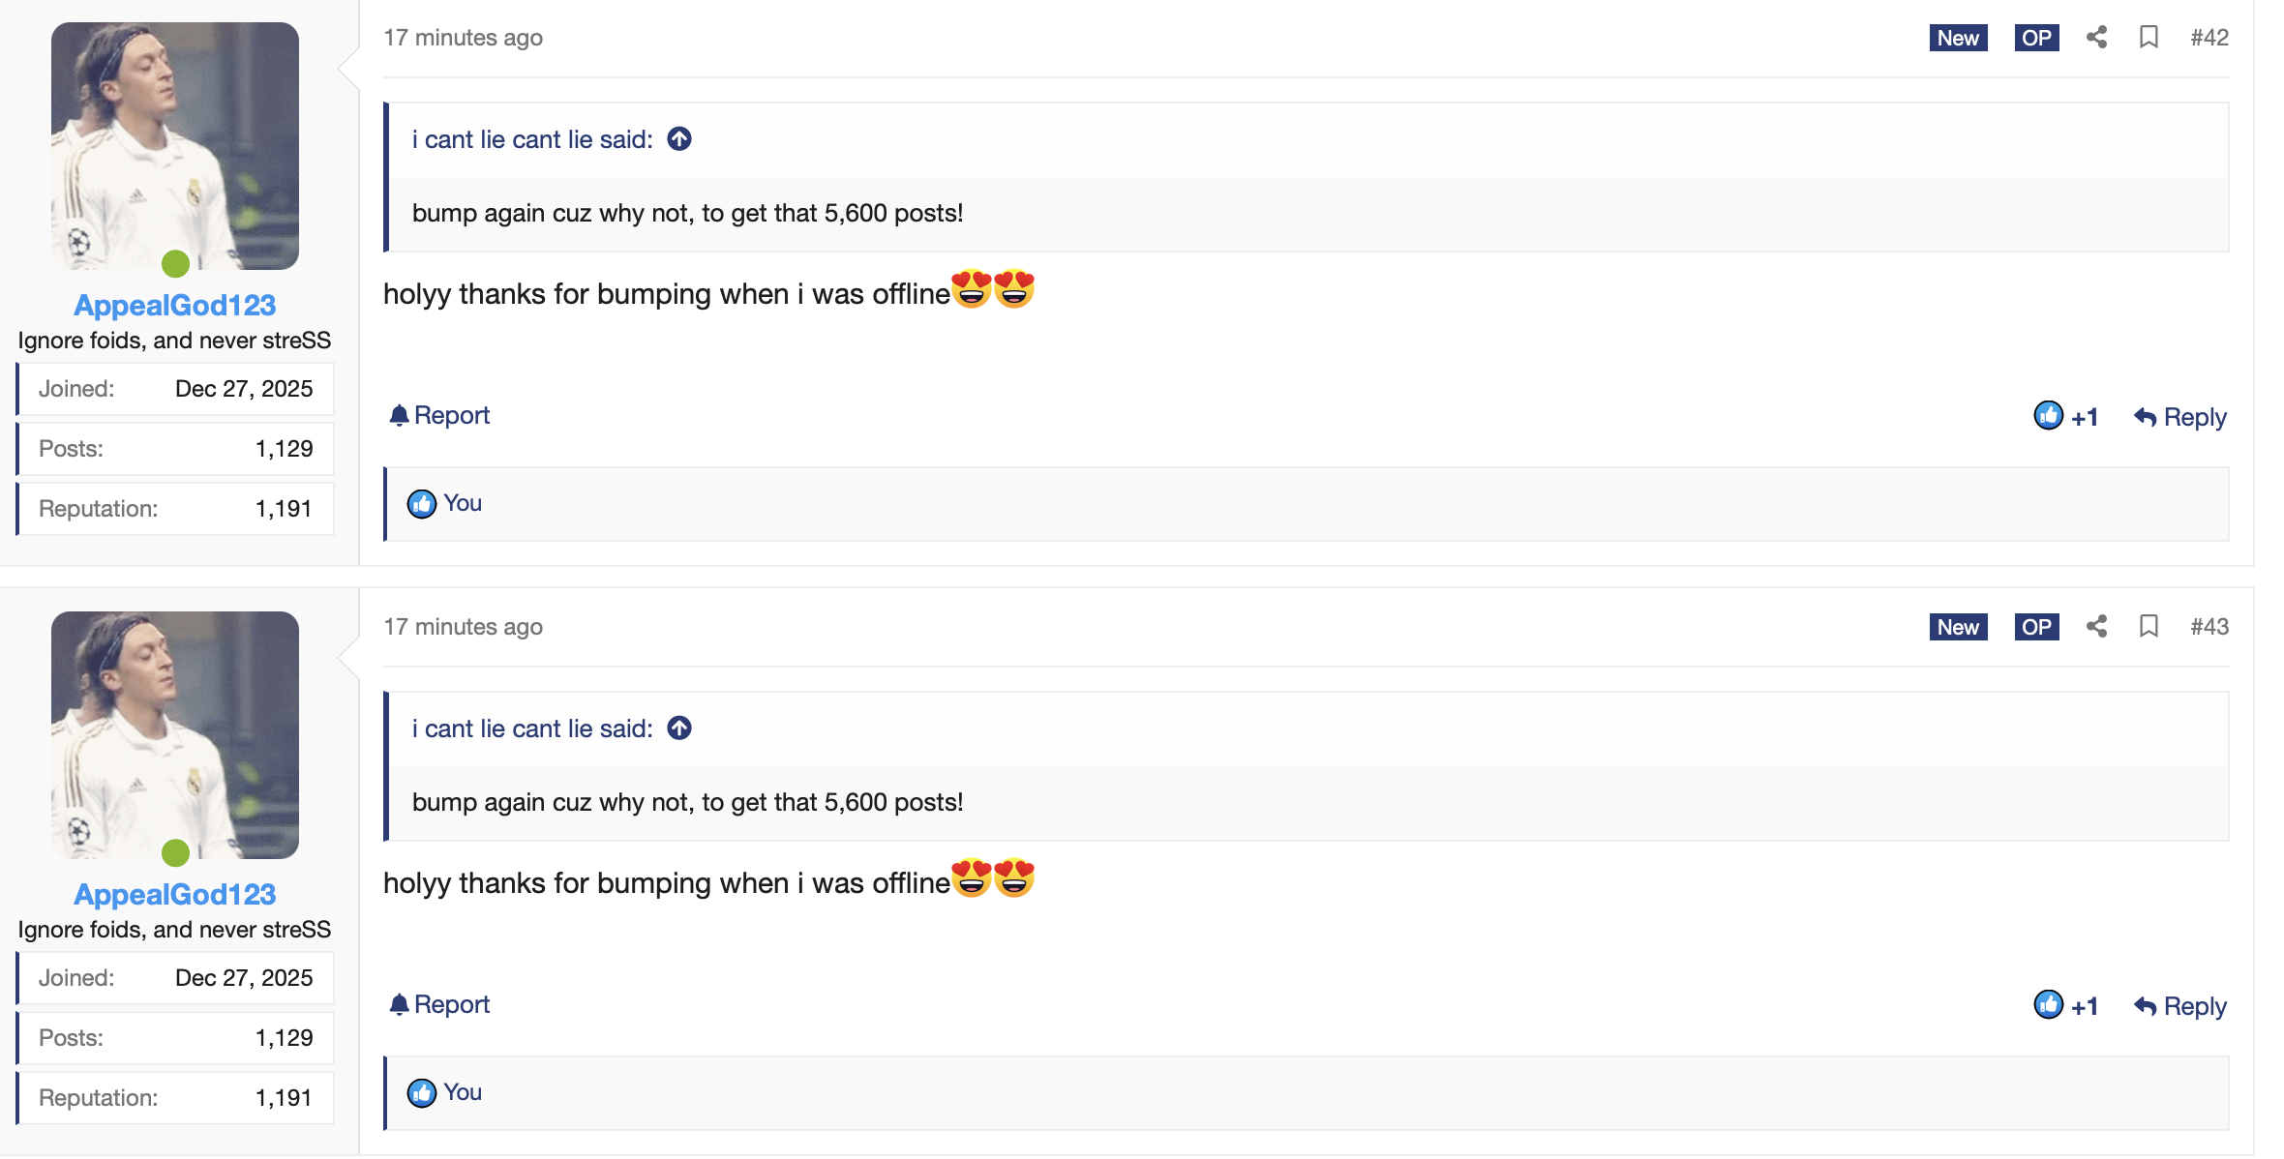Toggle the +1 like on post #42
2284x1159 pixels.
tap(2065, 417)
